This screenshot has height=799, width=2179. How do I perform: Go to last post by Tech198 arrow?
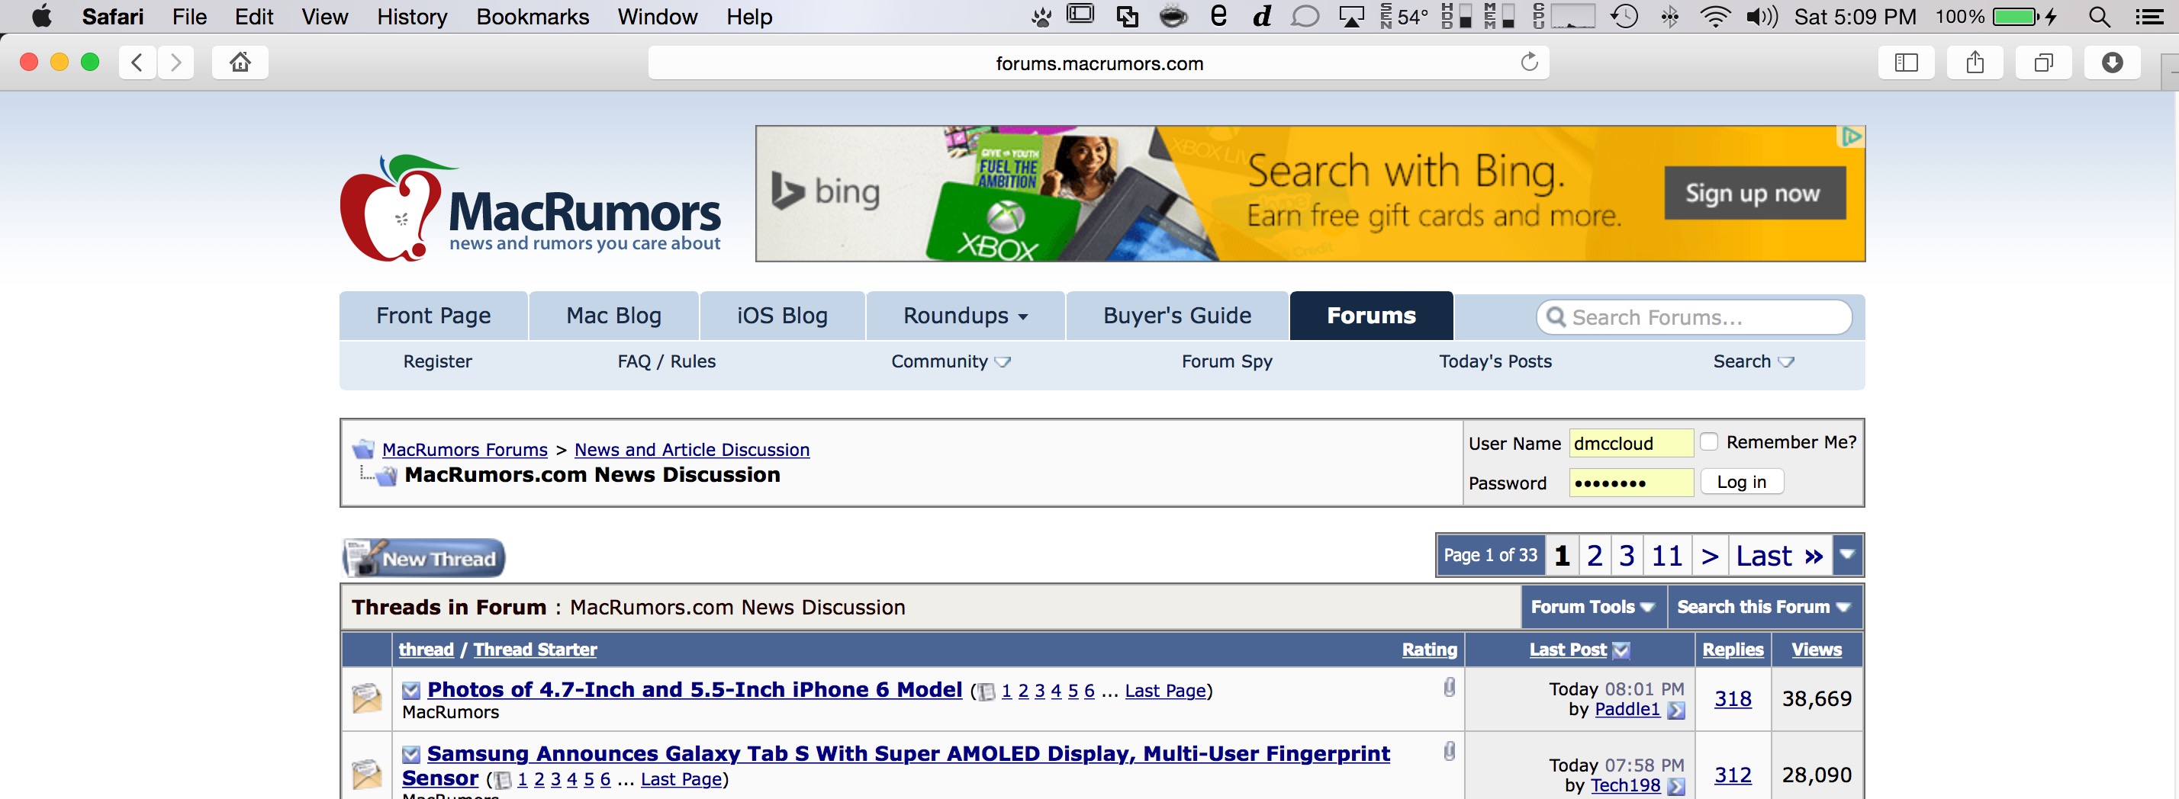click(1675, 786)
